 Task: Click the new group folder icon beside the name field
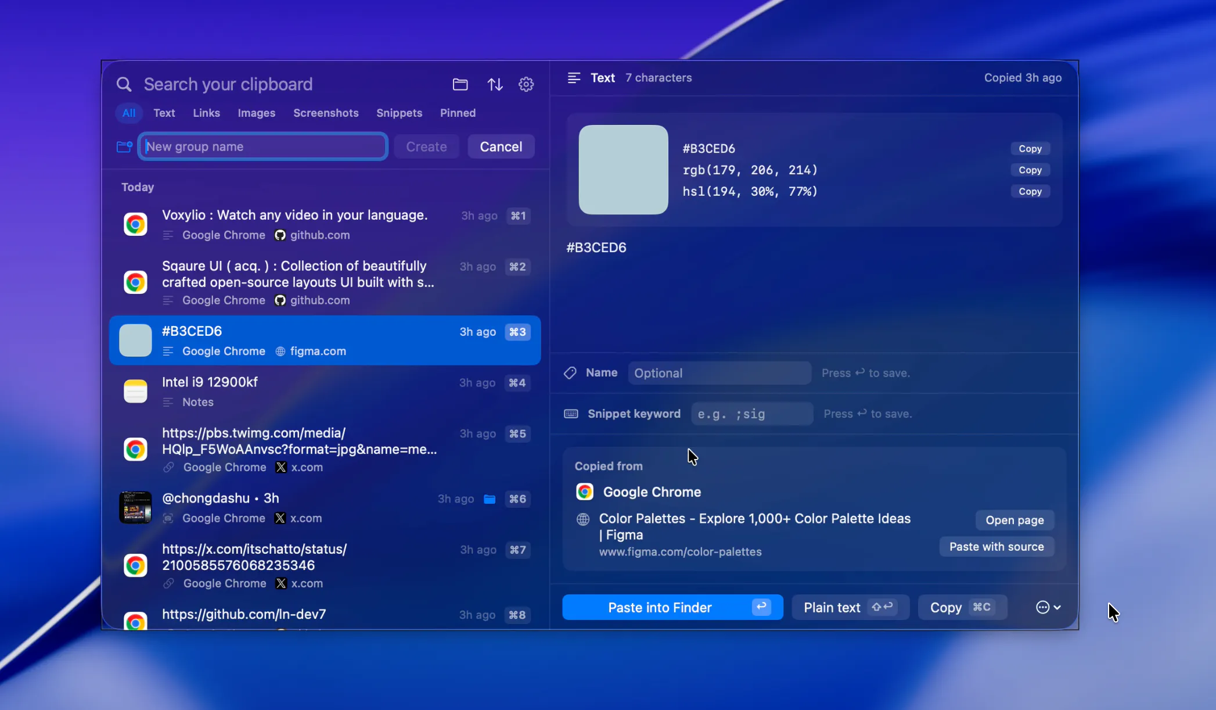[x=124, y=146]
